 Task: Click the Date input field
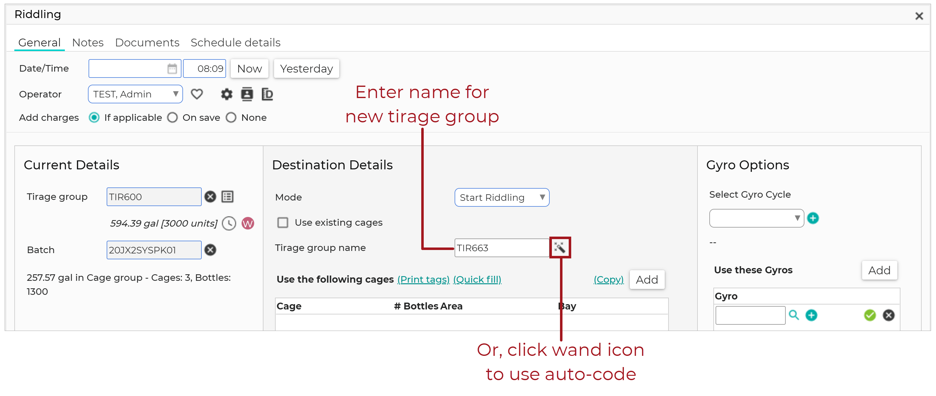coord(135,68)
